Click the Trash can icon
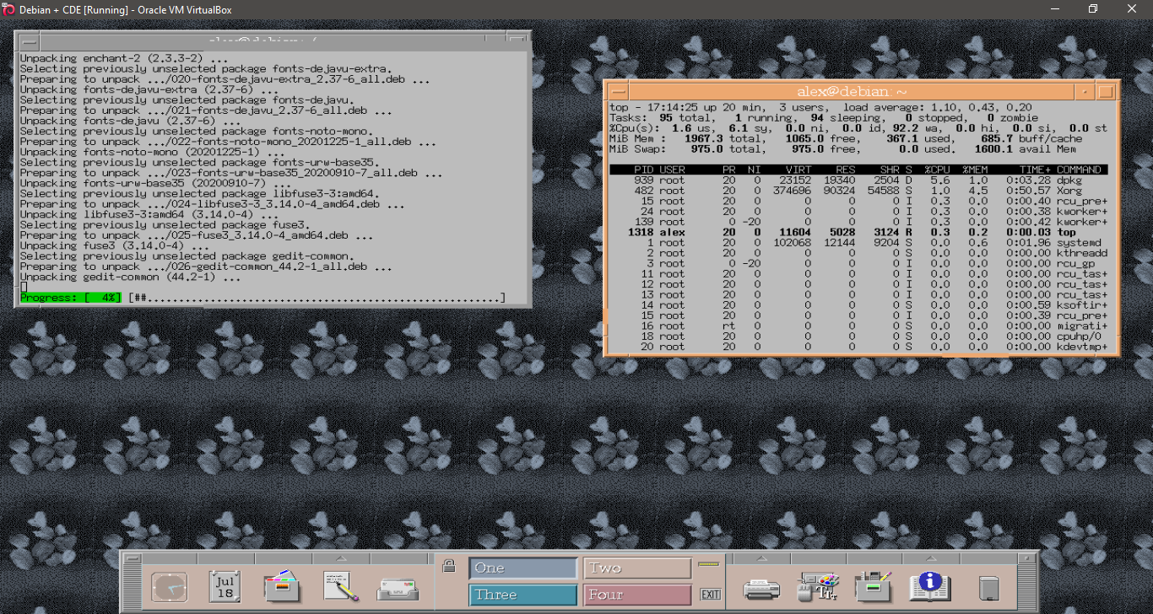 click(x=988, y=587)
